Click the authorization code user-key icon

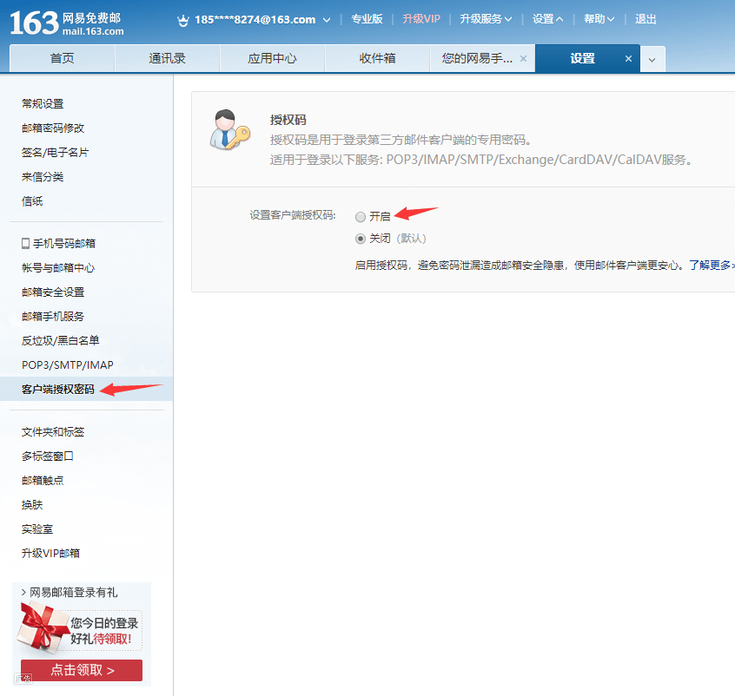point(229,130)
